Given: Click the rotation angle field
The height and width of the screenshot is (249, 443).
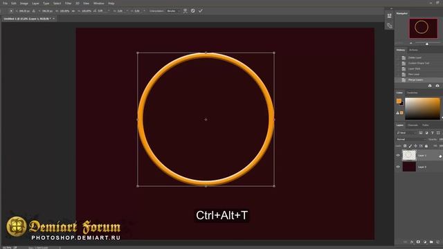Looking at the screenshot, I should 102,11.
